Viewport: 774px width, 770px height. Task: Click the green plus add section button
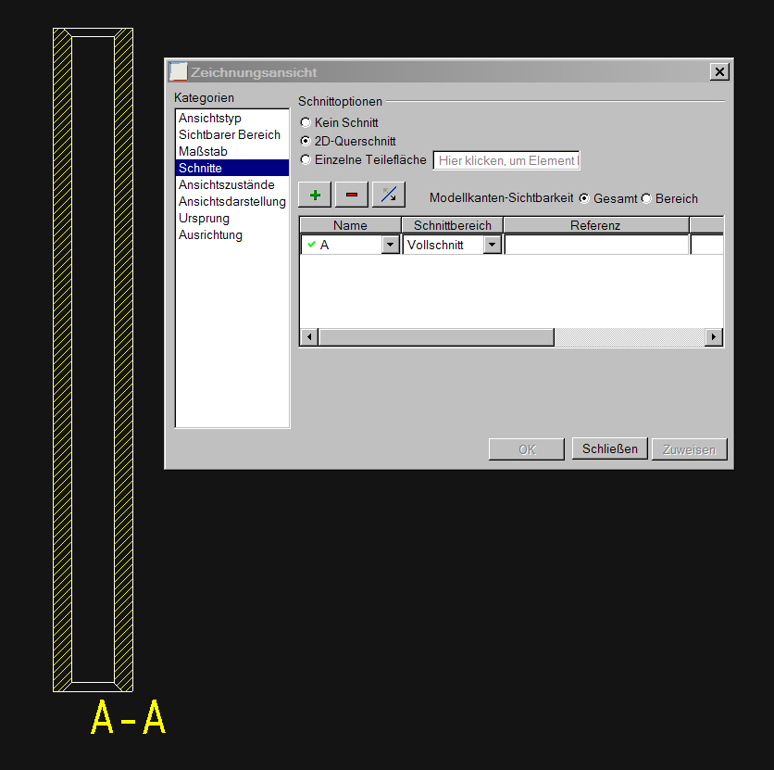[315, 195]
